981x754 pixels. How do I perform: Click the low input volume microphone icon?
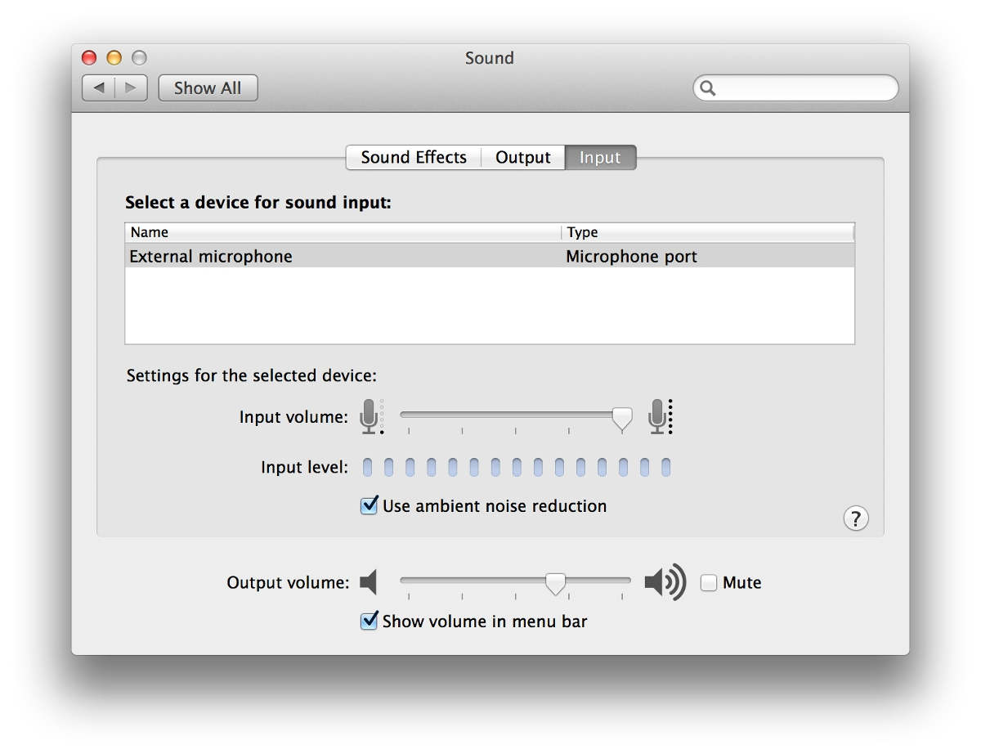click(x=370, y=416)
